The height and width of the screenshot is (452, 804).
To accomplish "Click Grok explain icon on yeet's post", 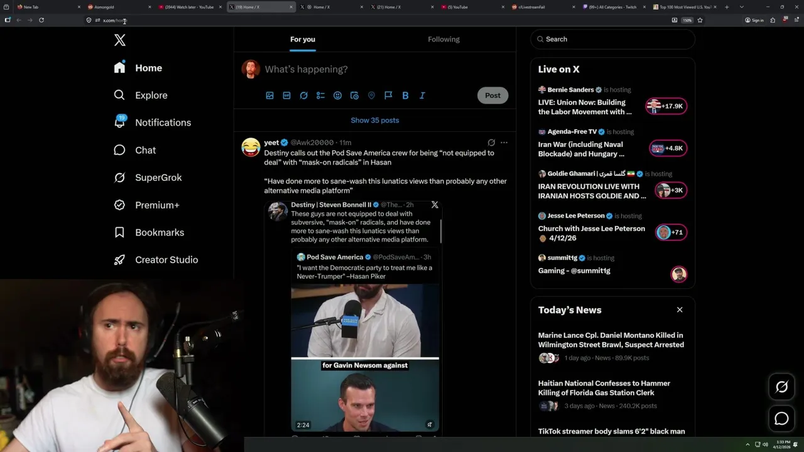I will tap(491, 143).
